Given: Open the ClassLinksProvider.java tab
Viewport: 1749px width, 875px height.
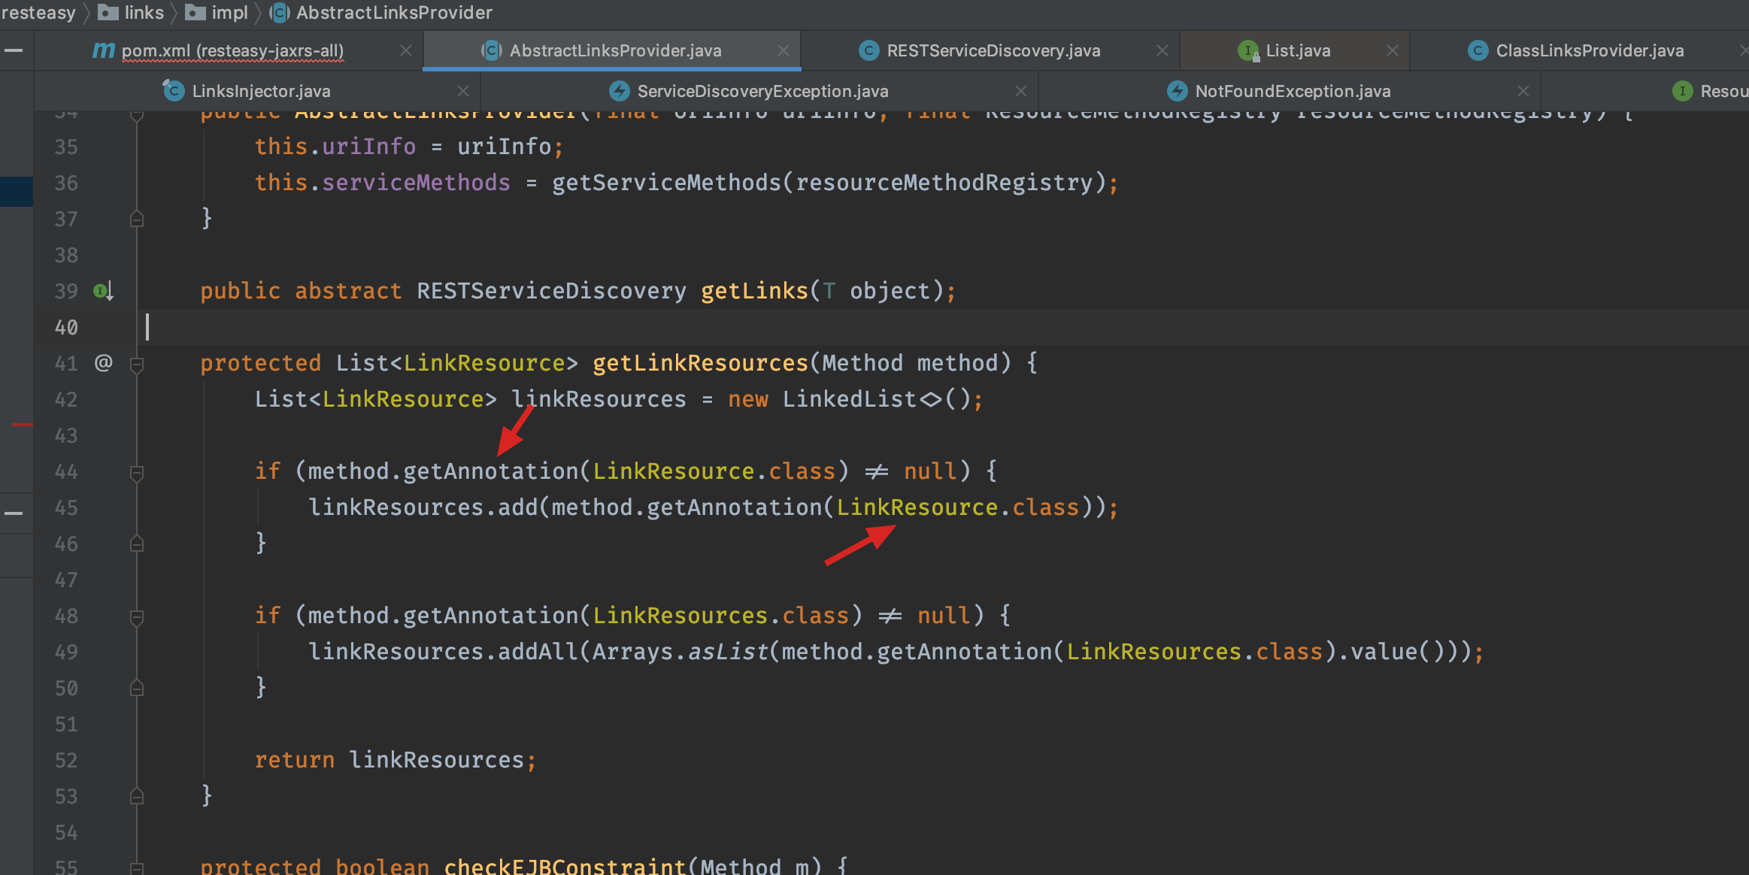Looking at the screenshot, I should (1589, 50).
